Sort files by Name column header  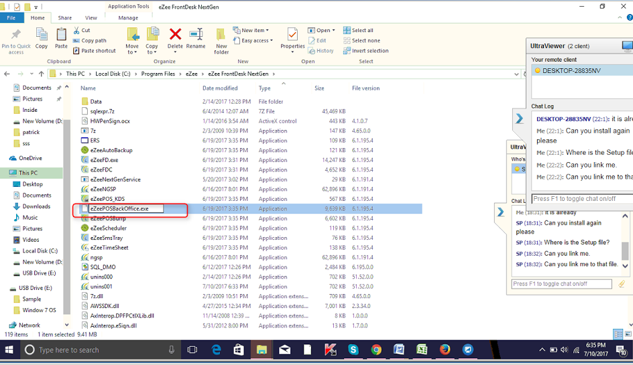88,88
